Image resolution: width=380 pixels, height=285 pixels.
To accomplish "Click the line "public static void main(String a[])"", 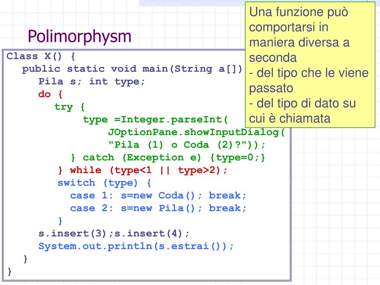I will click(x=132, y=69).
